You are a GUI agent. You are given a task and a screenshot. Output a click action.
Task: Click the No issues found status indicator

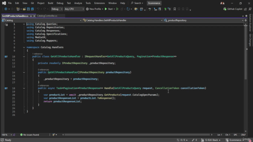point(30,135)
